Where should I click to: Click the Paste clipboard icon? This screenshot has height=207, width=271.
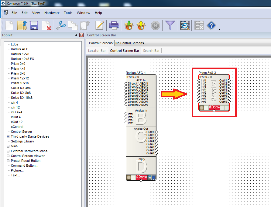[x=85, y=25]
